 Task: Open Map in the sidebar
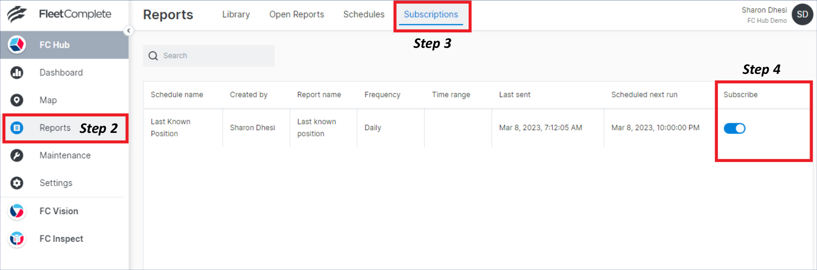(48, 100)
